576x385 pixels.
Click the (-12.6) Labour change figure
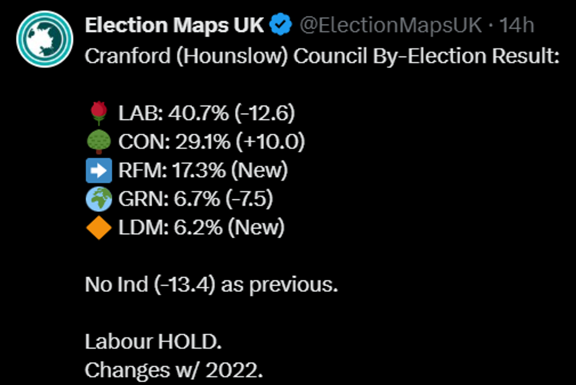pos(263,112)
